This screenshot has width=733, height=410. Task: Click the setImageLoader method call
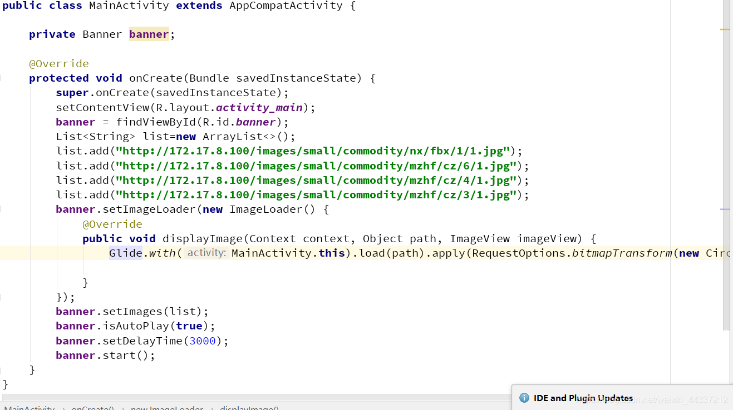point(149,209)
